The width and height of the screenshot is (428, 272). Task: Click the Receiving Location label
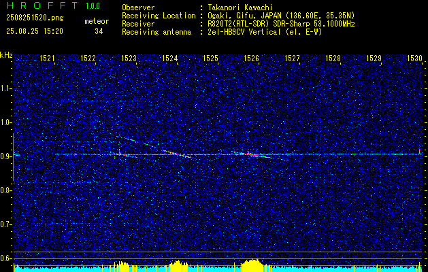(x=159, y=16)
